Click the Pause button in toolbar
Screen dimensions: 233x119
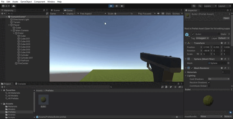tap(117, 6)
